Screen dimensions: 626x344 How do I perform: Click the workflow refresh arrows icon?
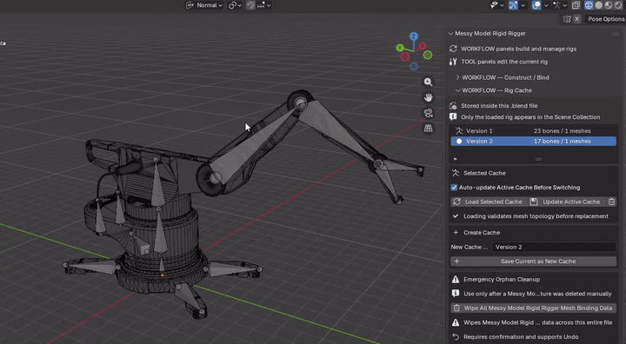pyautogui.click(x=453, y=49)
